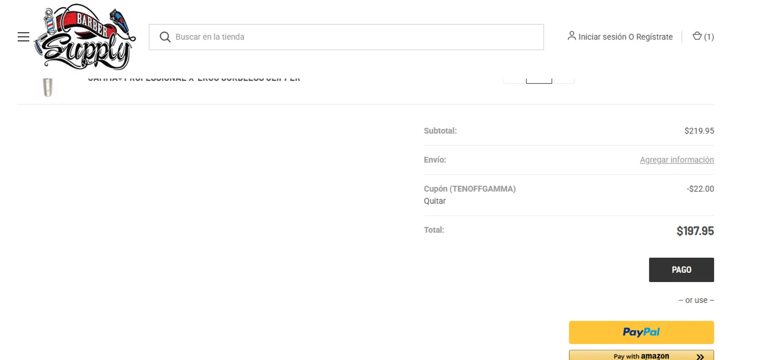The height and width of the screenshot is (360, 780).
Task: Click the cart count '(1)' text
Action: pyautogui.click(x=709, y=37)
